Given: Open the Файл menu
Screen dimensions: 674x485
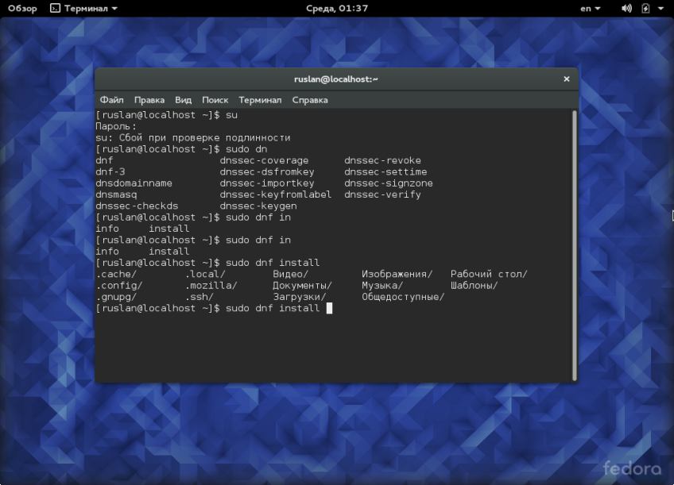Looking at the screenshot, I should point(112,100).
